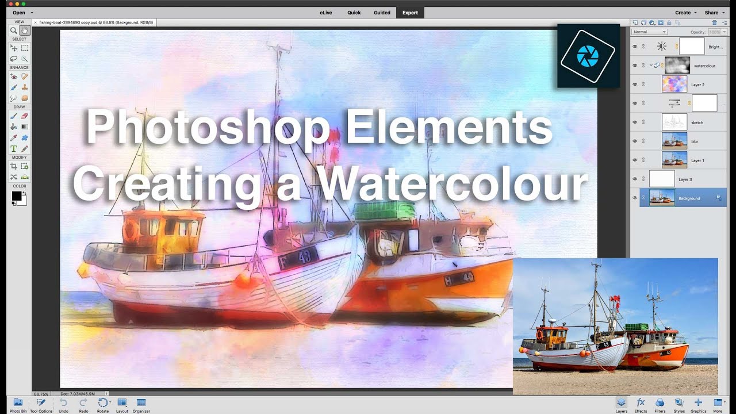Select the Crop tool
This screenshot has width=736, height=414.
14,166
